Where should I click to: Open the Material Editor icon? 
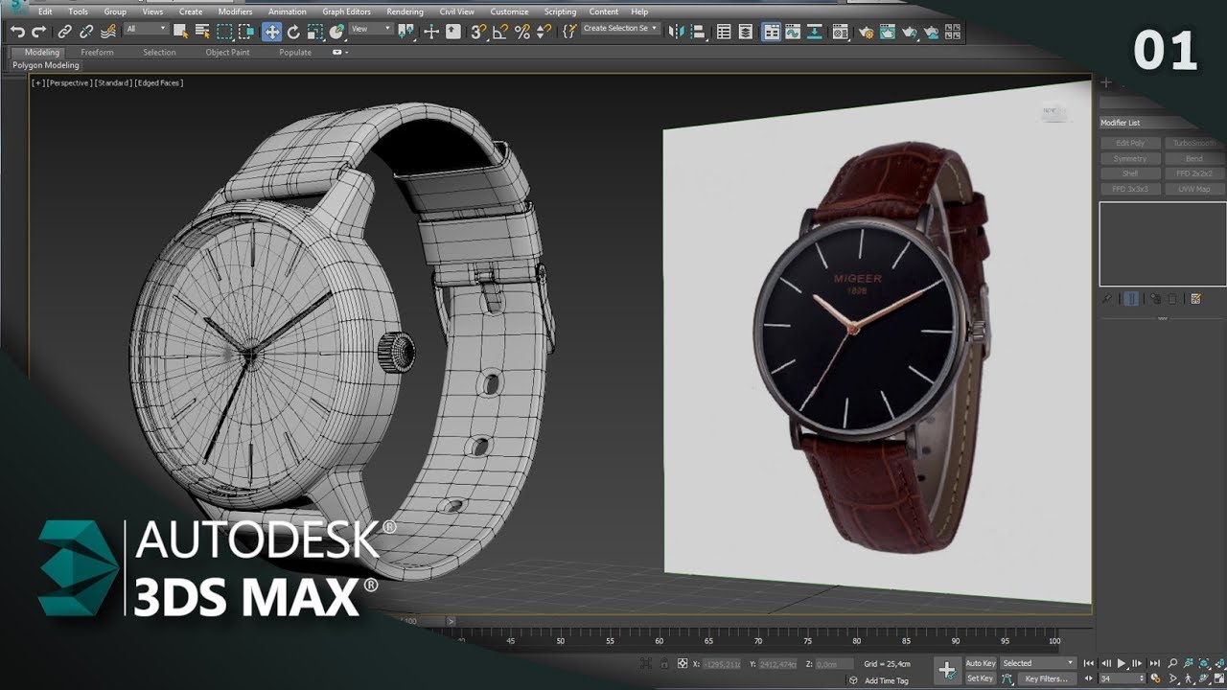(x=840, y=32)
